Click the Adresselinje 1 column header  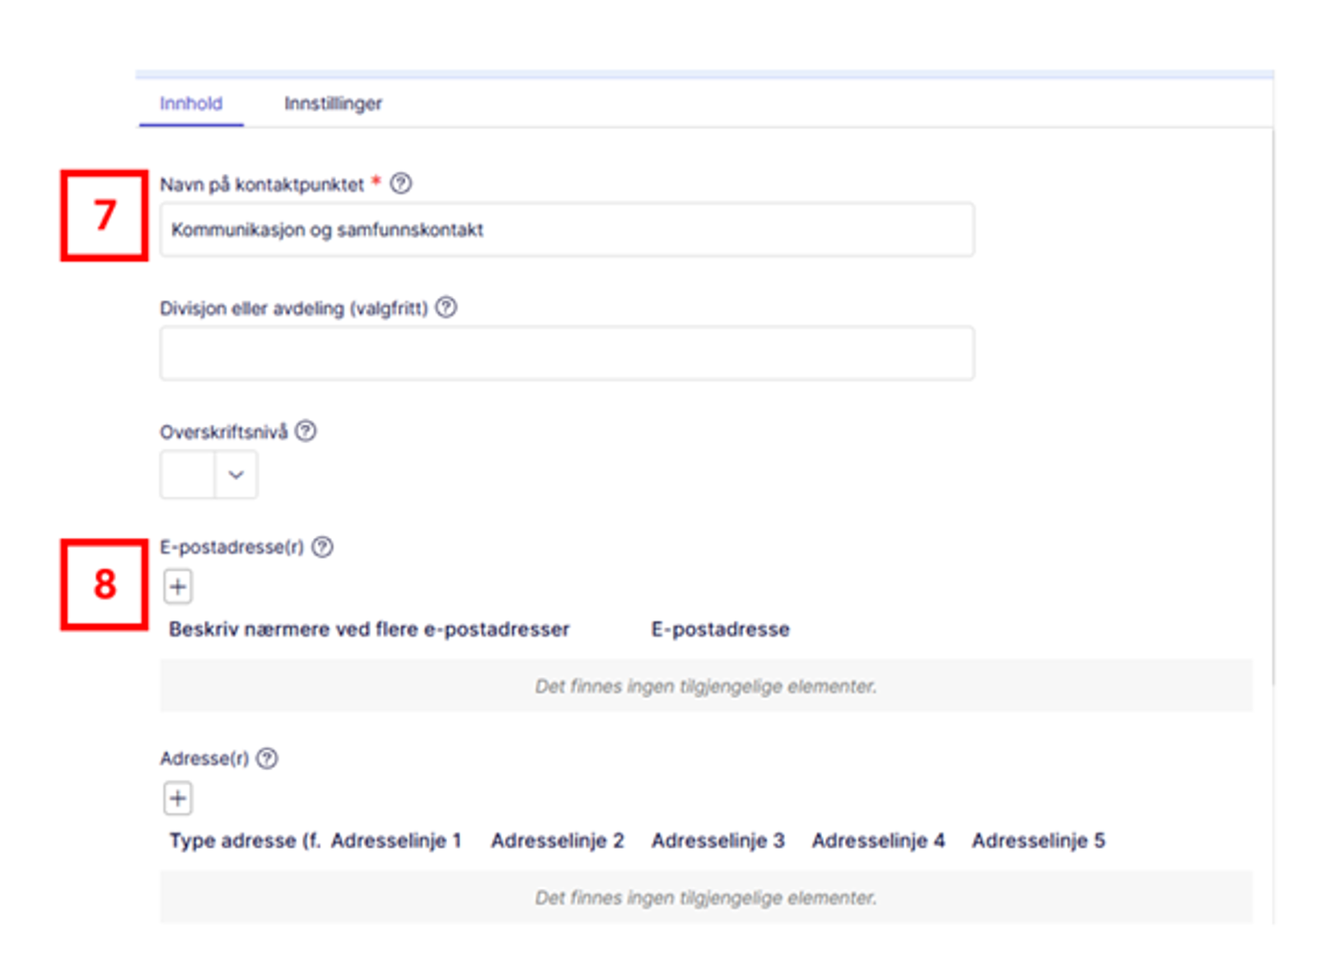click(x=396, y=840)
